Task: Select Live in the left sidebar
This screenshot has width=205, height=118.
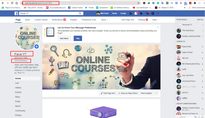Action: (x=17, y=83)
